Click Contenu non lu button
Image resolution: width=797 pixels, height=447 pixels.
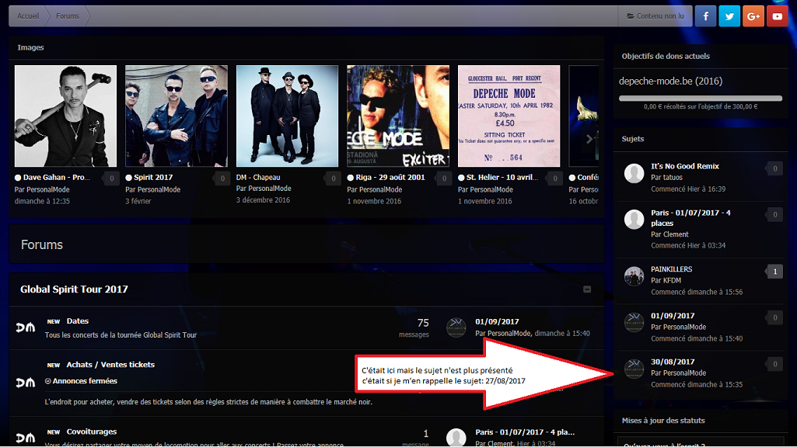pos(655,16)
